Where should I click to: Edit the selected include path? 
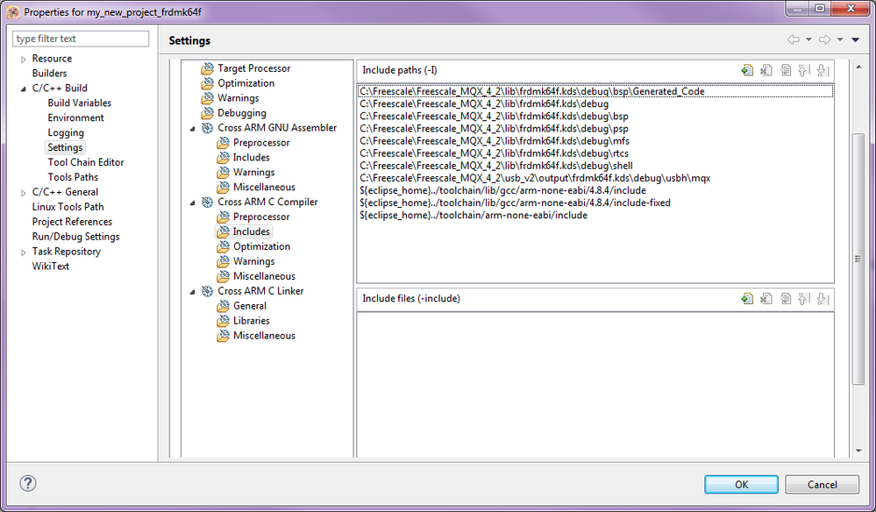[x=786, y=70]
